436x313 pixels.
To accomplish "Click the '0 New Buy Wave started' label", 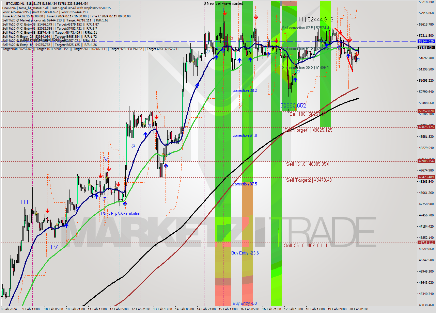I will pos(120,214).
